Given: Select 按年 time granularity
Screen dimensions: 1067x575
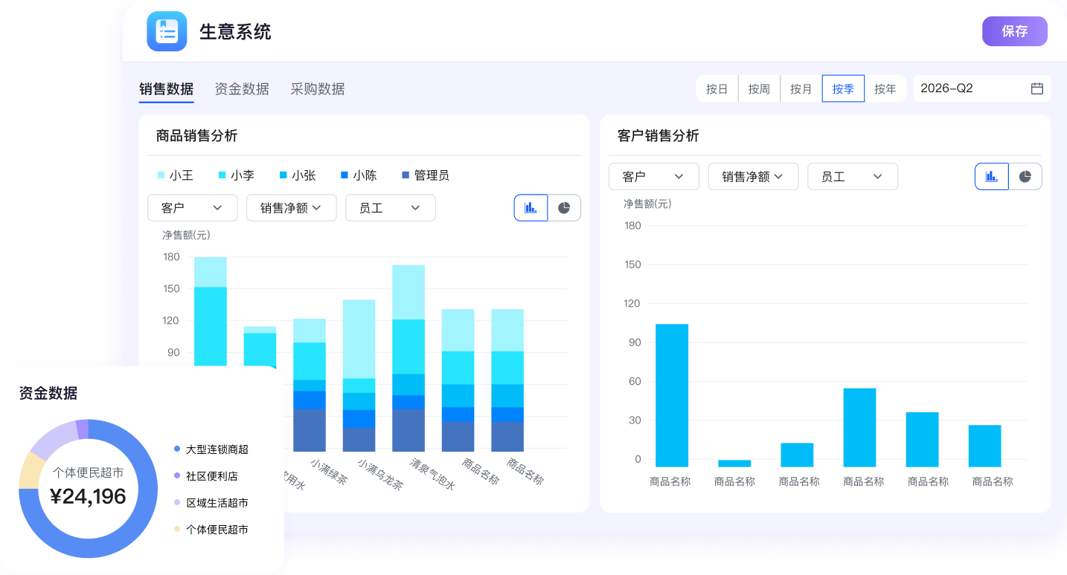Looking at the screenshot, I should pyautogui.click(x=885, y=88).
